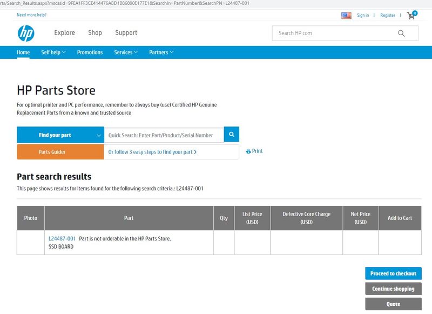This screenshot has width=432, height=314.
Task: Click the magnifier icon in HP.com search
Action: tap(401, 34)
